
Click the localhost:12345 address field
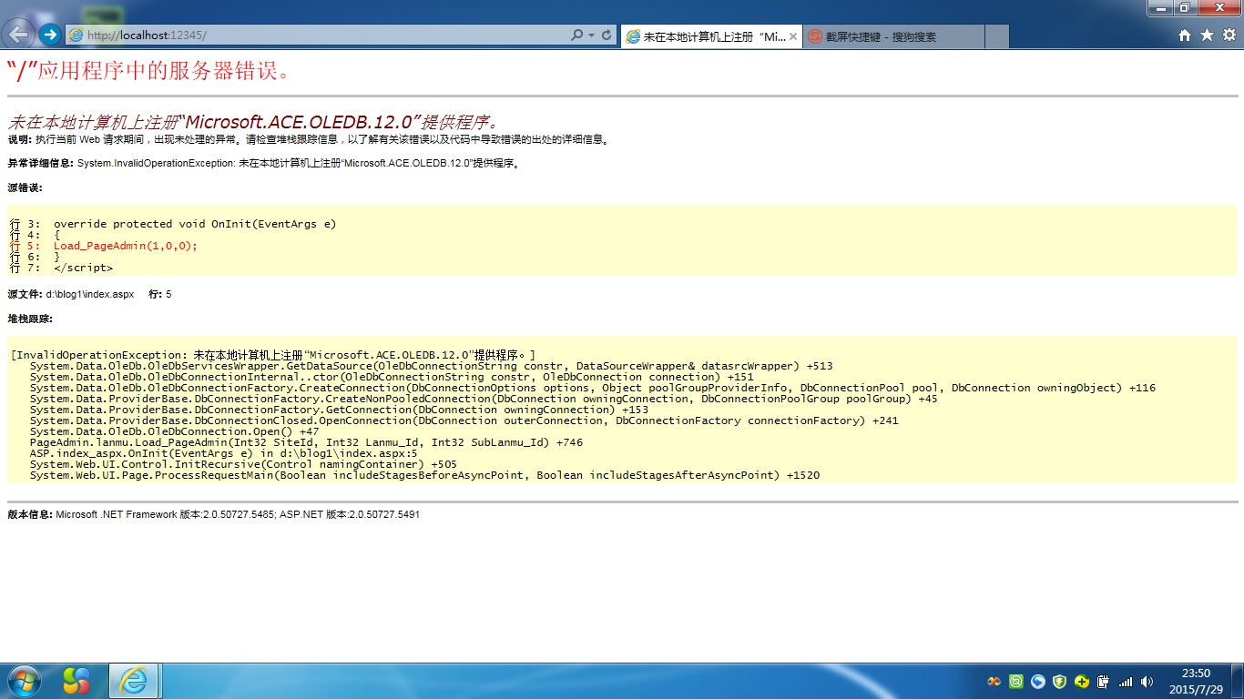pos(319,35)
